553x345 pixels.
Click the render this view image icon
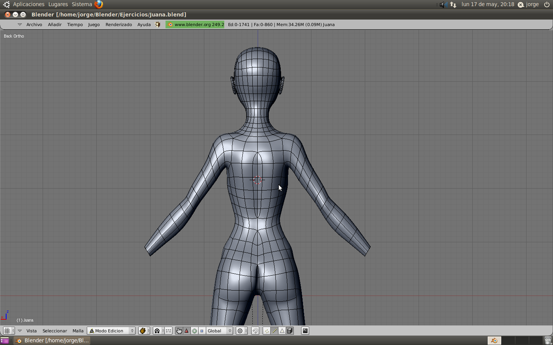click(305, 331)
